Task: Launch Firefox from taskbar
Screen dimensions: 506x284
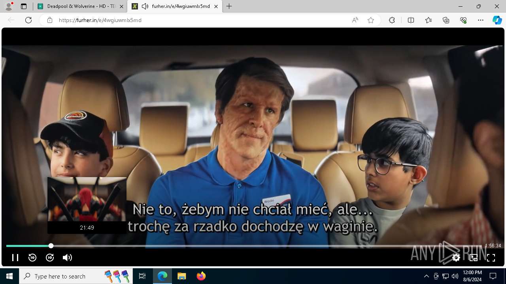Action: [201, 276]
